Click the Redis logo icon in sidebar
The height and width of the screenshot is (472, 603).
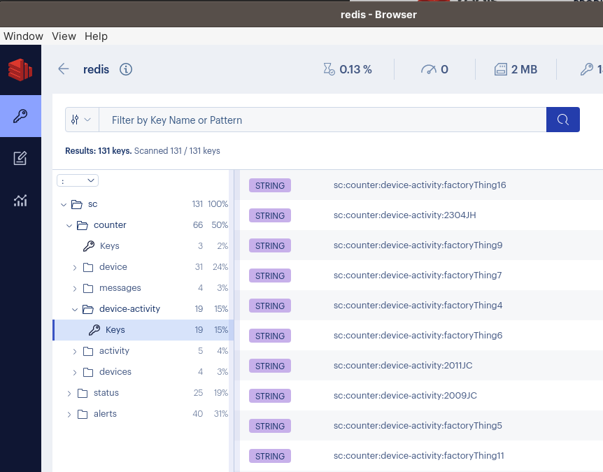20,69
